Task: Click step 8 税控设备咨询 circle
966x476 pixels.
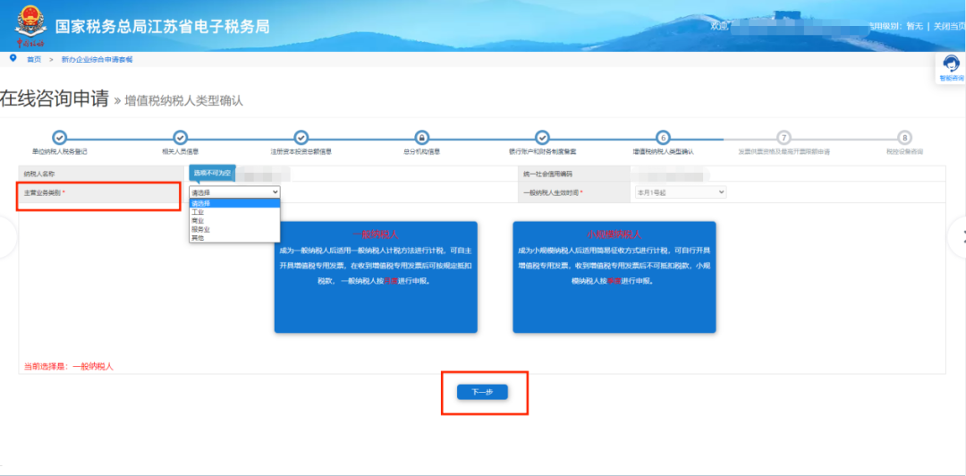Action: (x=904, y=137)
